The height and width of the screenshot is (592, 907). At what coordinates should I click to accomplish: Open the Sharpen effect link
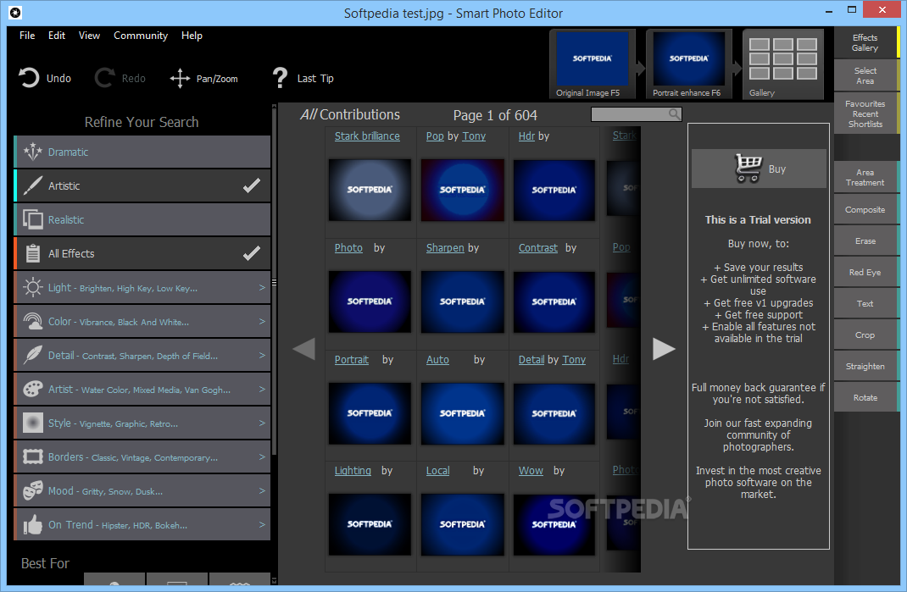[445, 247]
